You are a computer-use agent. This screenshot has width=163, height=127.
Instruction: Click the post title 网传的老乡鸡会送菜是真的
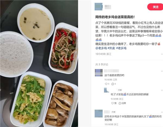pyautogui.click(x=115, y=17)
